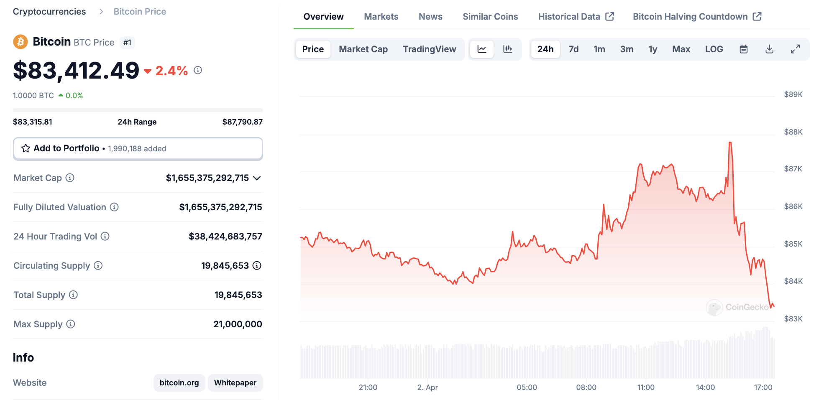Open the calendar date range picker
Image resolution: width=824 pixels, height=400 pixels.
coord(743,49)
